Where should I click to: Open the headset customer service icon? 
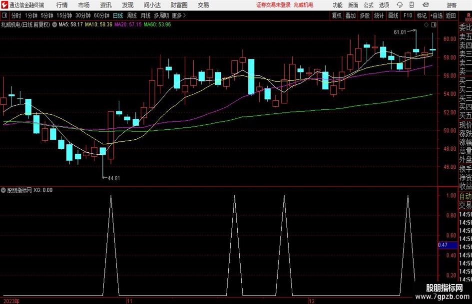(400, 5)
